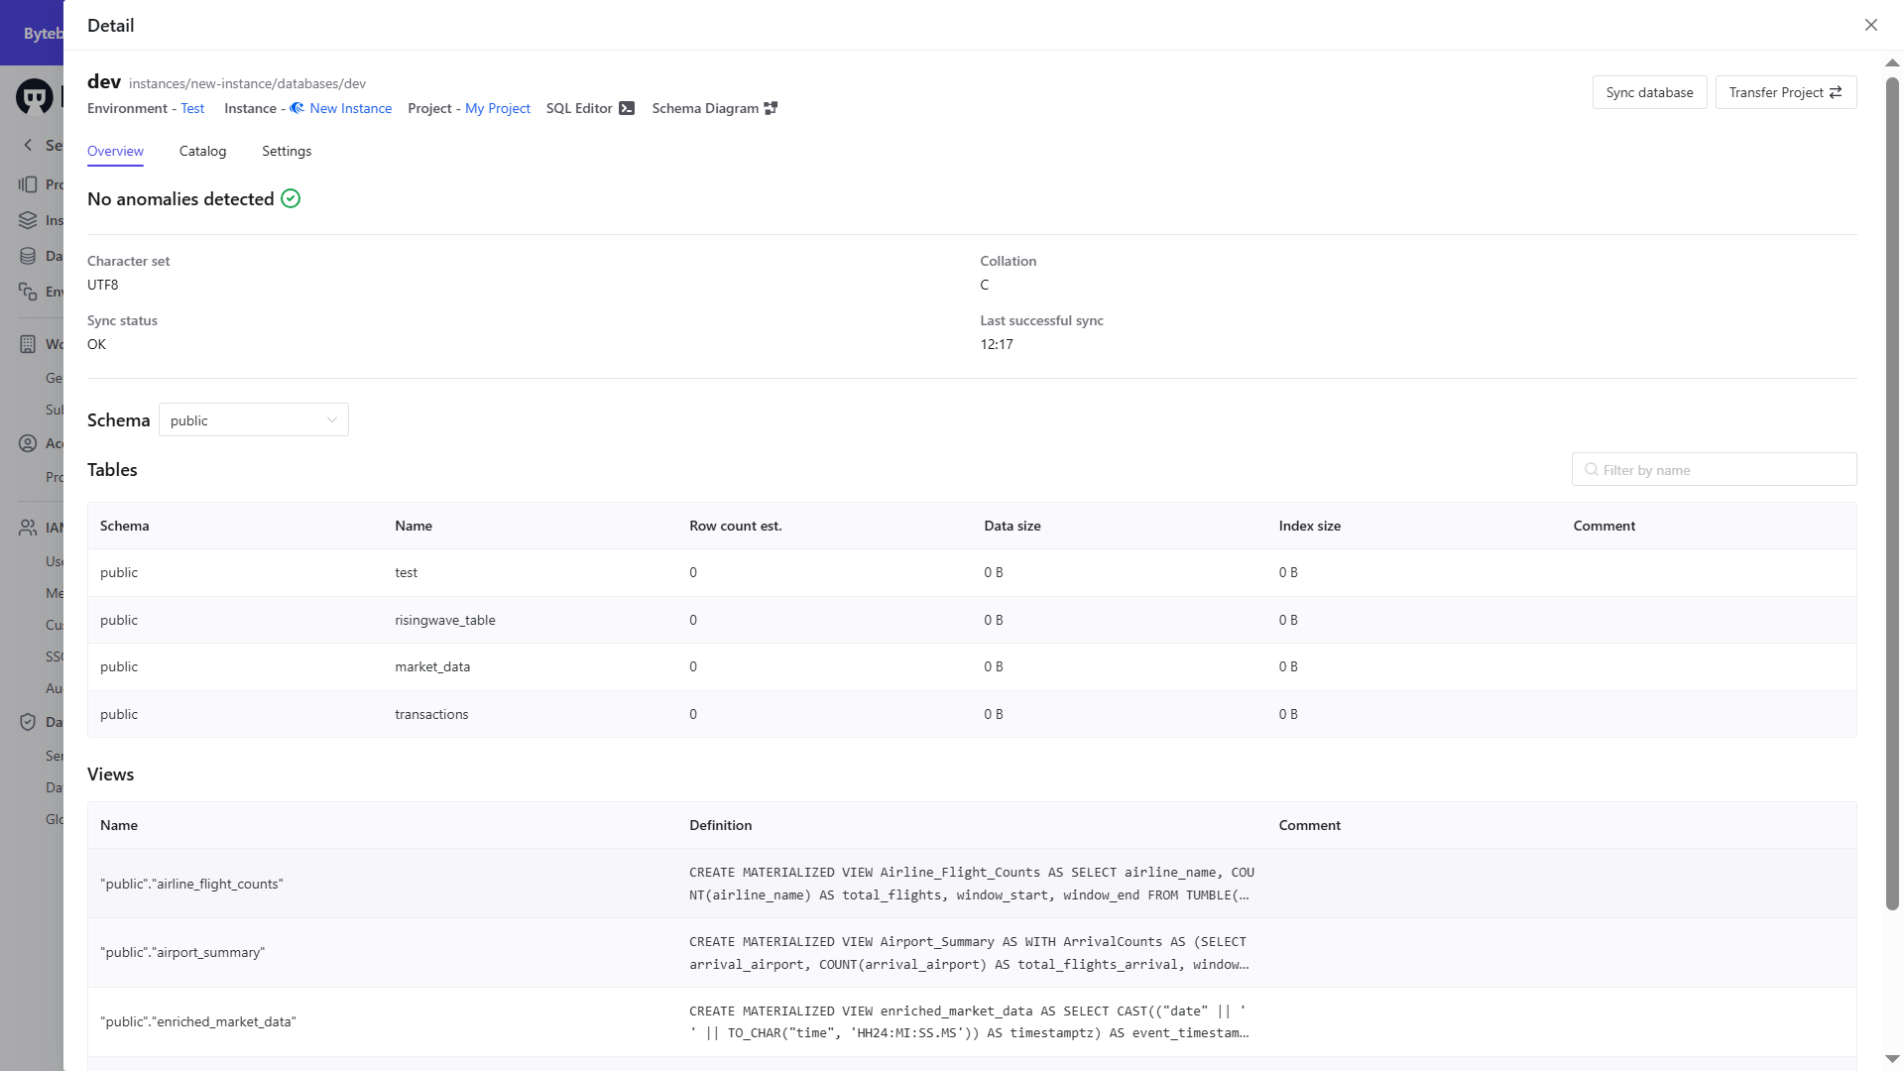The image size is (1904, 1071).
Task: Select the risingwave_table row
Action: [x=444, y=620]
